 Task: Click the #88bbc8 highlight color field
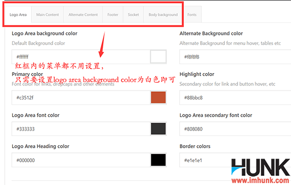pyautogui.click(x=235, y=97)
